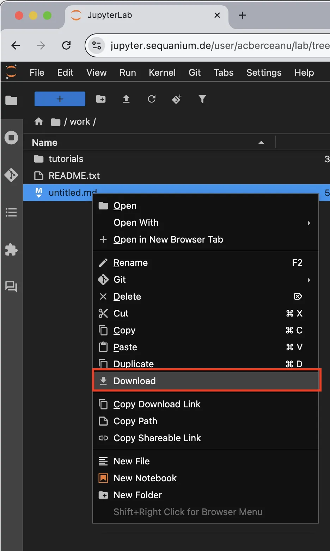Viewport: 330px width, 551px height.
Task: Open the chat sidebar panel icon
Action: click(x=11, y=287)
